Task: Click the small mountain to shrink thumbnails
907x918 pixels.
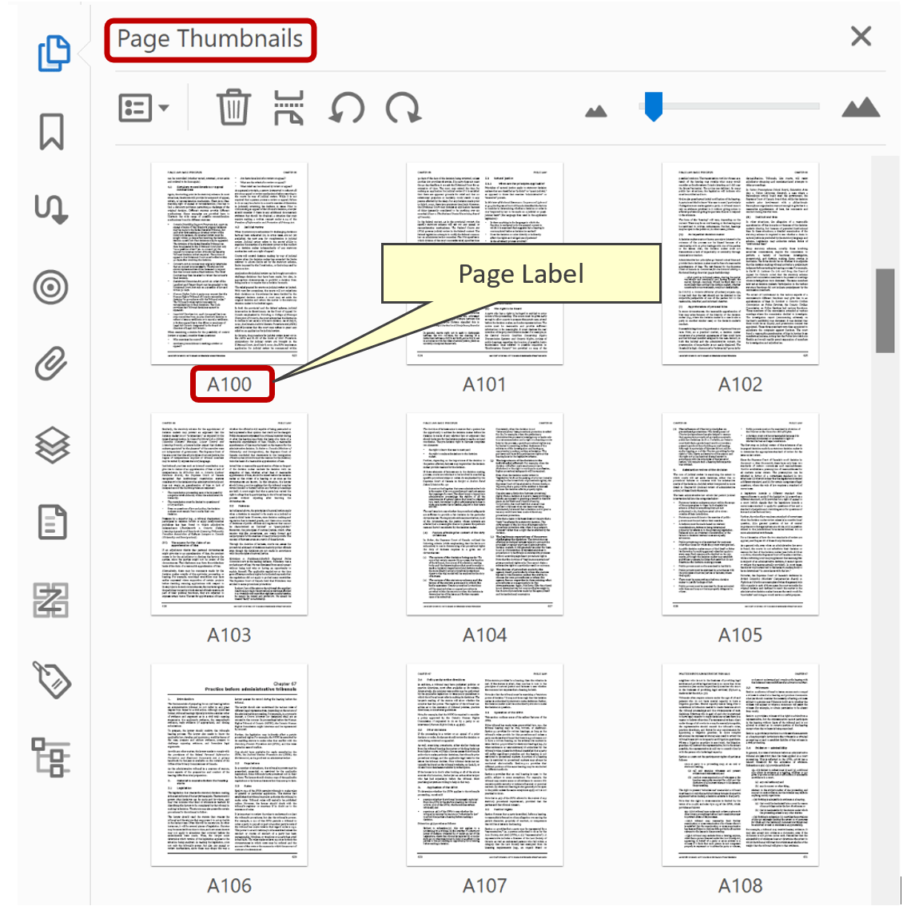Action: click(x=596, y=112)
